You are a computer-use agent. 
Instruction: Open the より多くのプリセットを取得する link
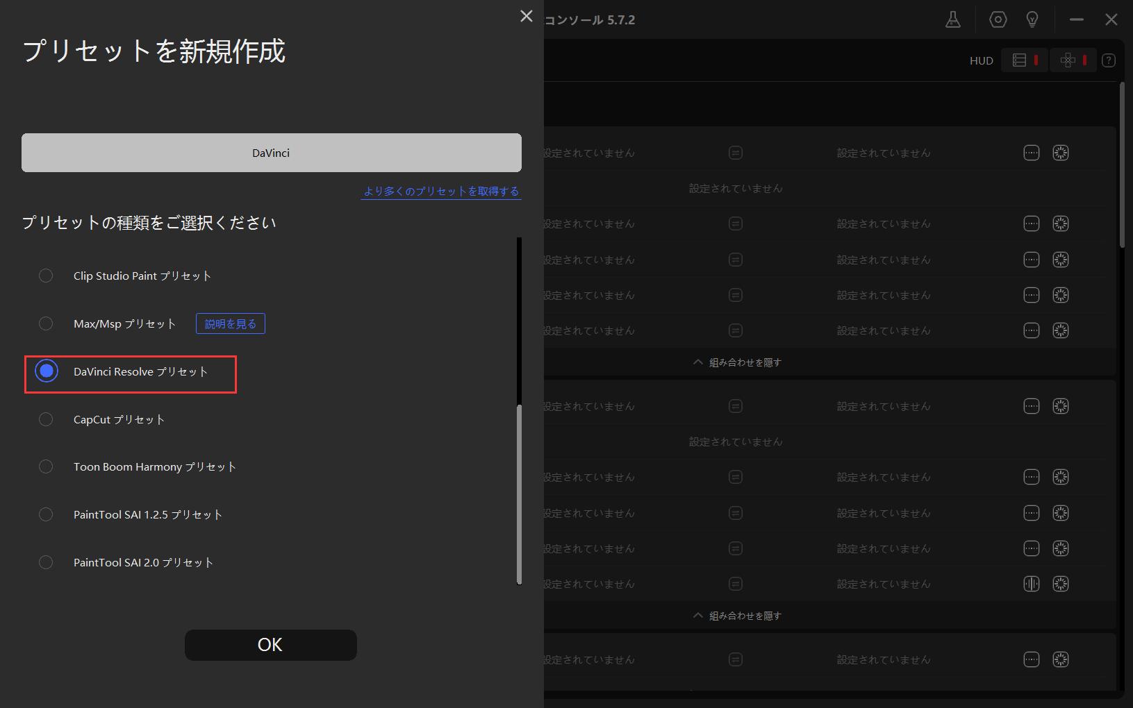tap(441, 191)
